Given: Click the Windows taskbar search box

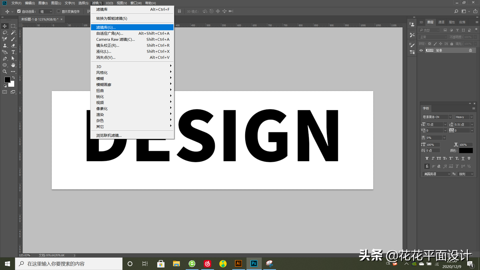Looking at the screenshot, I should coord(69,264).
